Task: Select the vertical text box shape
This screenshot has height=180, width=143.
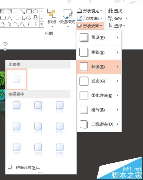Action: pos(9,11)
